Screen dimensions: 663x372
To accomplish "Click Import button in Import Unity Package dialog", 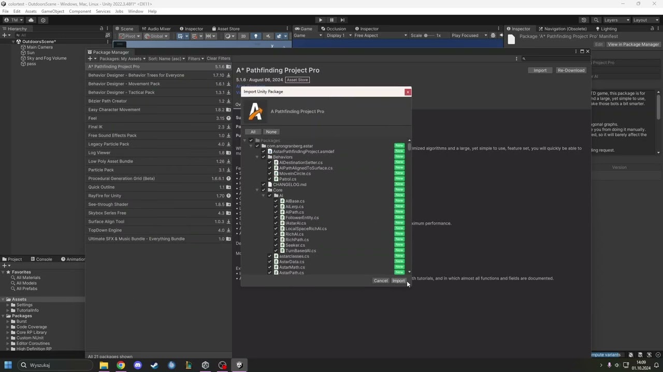I will (398, 281).
